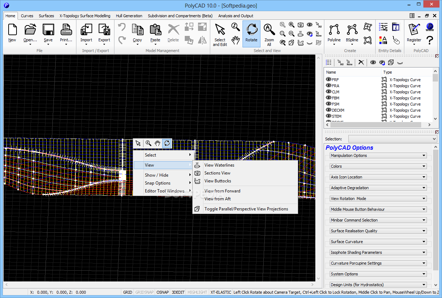The image size is (442, 298).
Task: Open the Register dropdown arrow
Action: click(414, 45)
